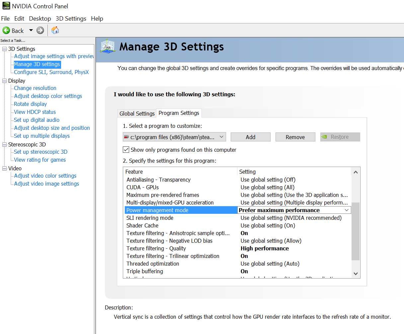Open Power management mode dropdown
The width and height of the screenshot is (404, 334).
click(x=347, y=210)
